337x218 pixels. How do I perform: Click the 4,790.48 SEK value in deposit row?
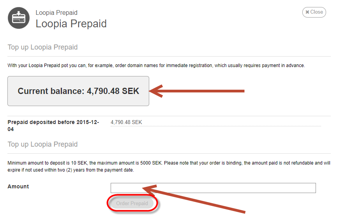click(126, 122)
